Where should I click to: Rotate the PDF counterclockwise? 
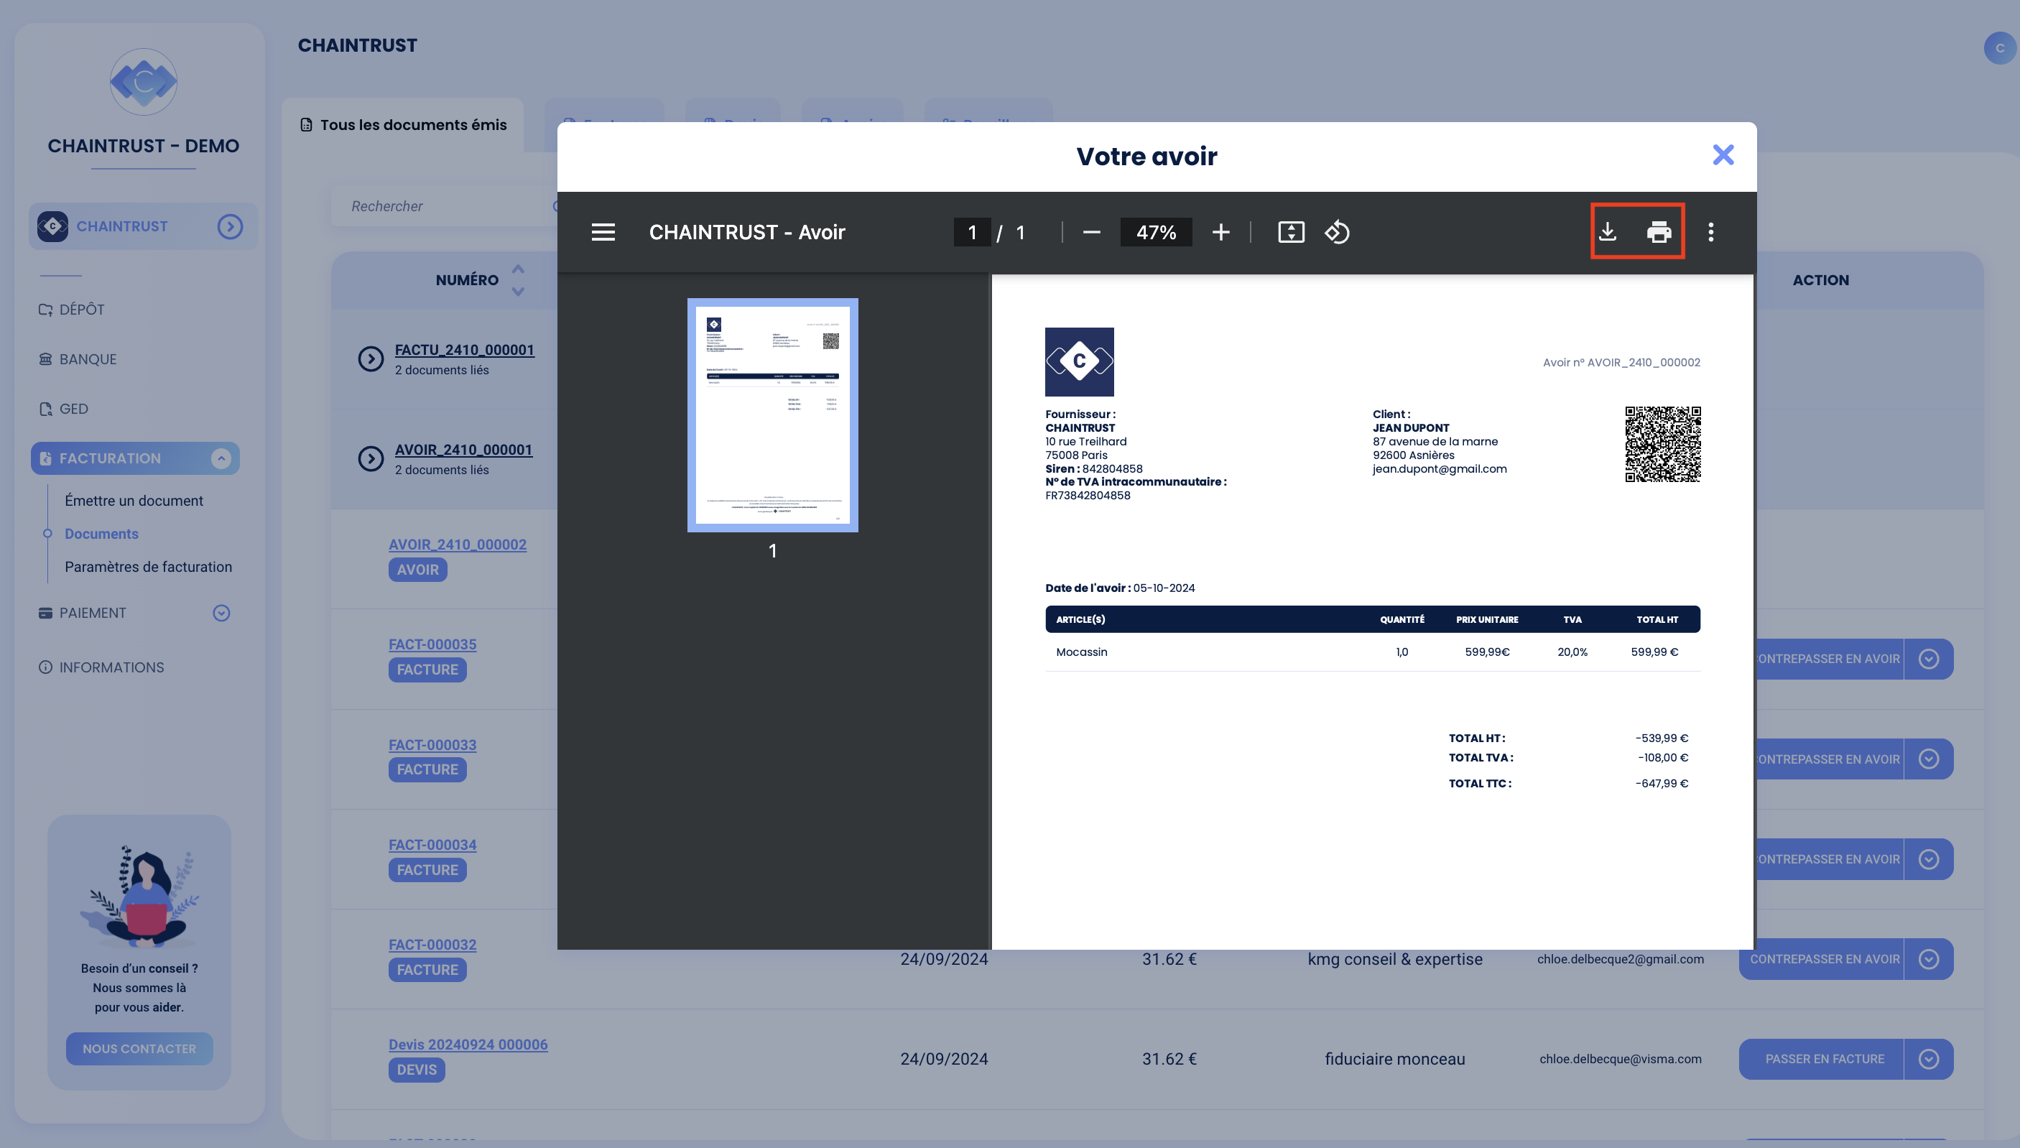1338,232
